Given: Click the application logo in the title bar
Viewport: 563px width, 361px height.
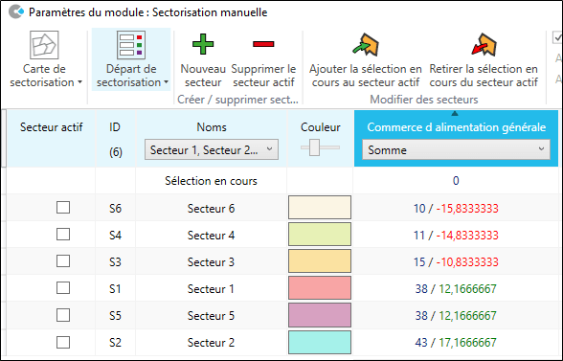Looking at the screenshot, I should click(15, 11).
